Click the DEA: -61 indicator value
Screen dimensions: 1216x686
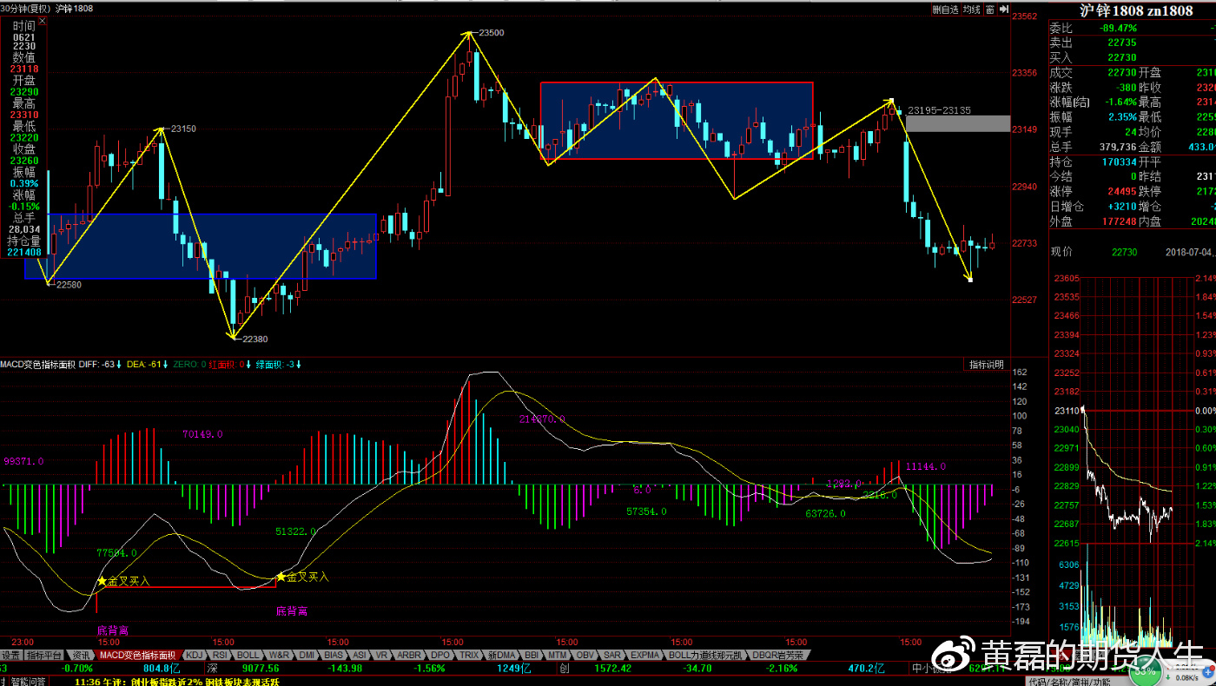148,364
